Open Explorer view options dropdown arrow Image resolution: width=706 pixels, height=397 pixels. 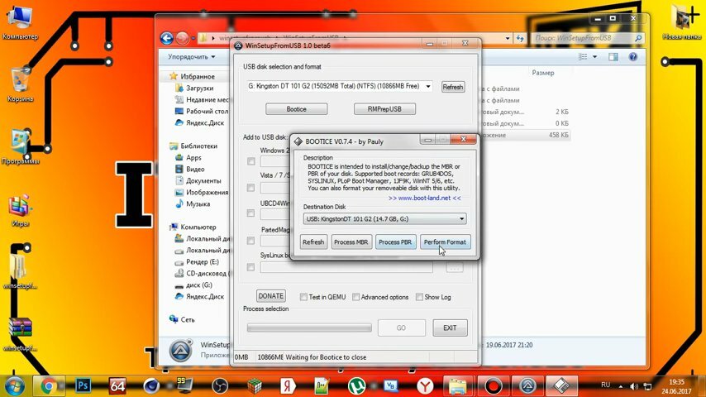tap(594, 57)
